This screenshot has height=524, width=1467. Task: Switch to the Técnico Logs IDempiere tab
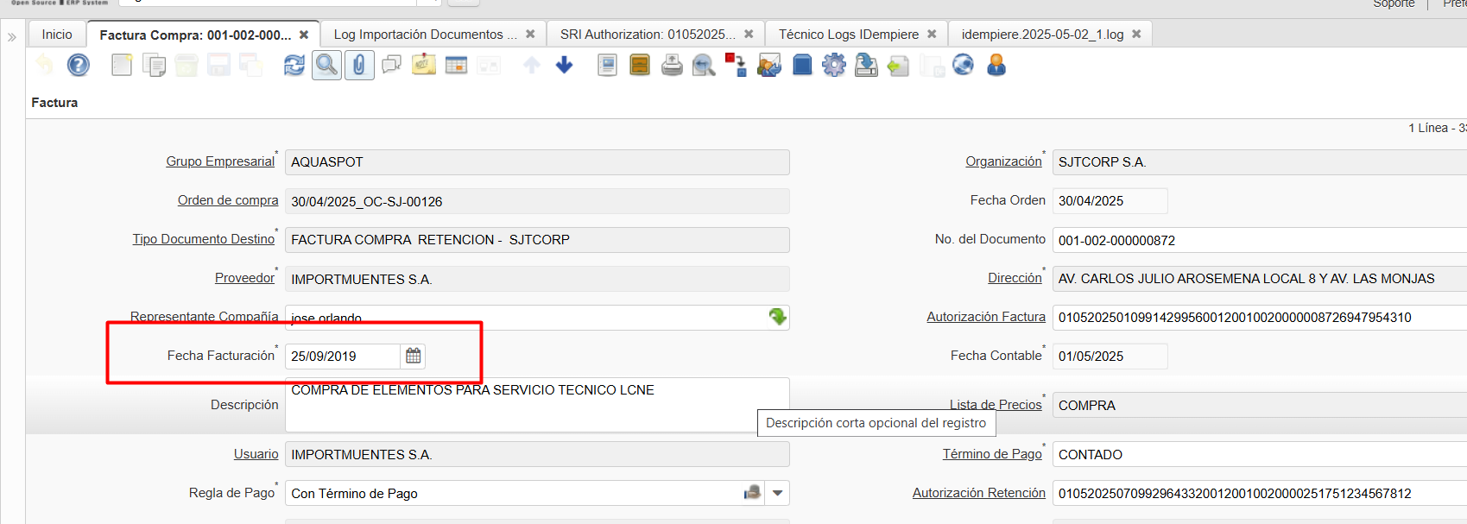point(848,35)
